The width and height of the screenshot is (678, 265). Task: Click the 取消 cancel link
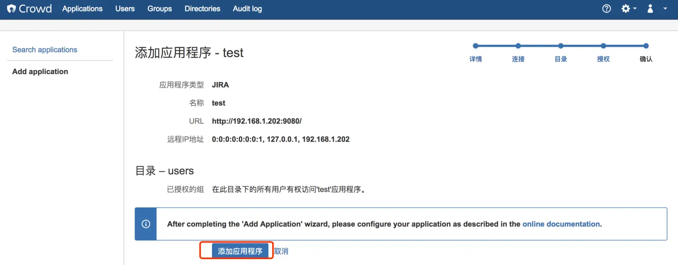tap(281, 251)
